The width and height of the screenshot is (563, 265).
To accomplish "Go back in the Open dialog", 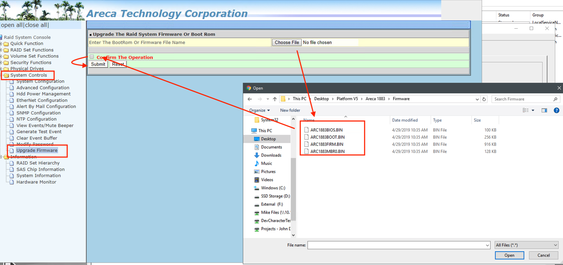I will [250, 99].
